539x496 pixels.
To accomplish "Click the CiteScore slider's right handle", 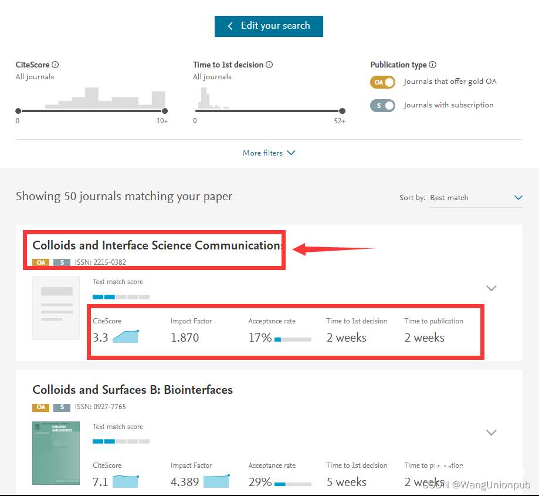I will (x=165, y=111).
